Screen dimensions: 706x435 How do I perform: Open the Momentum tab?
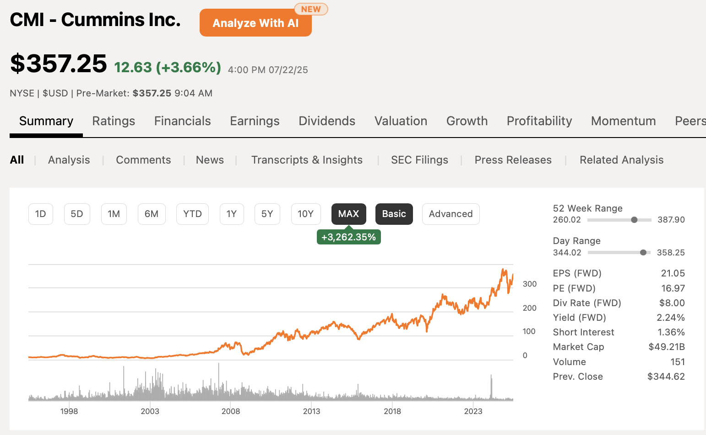(623, 121)
